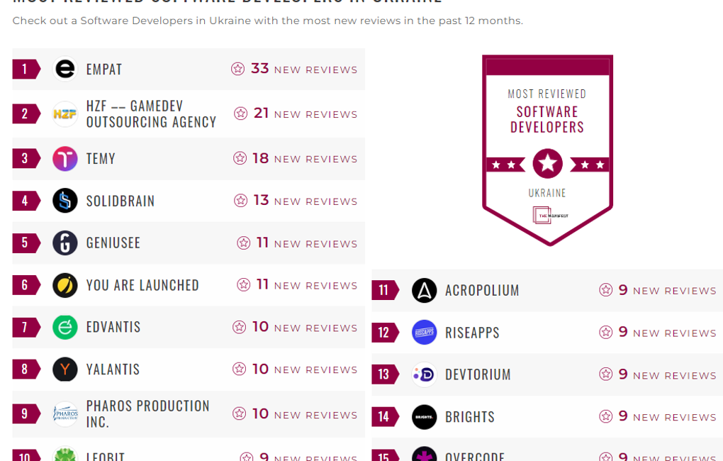Image resolution: width=723 pixels, height=461 pixels.
Task: Open the Acropolium triangle logo
Action: pos(424,290)
